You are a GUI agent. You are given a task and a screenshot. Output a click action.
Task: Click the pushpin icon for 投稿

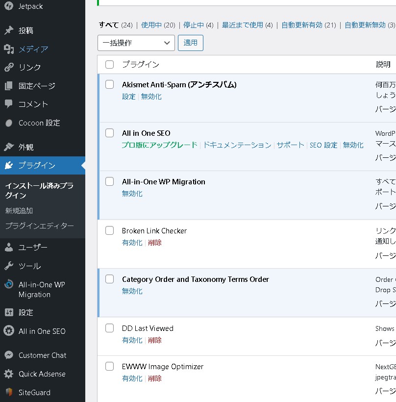[x=8, y=30]
